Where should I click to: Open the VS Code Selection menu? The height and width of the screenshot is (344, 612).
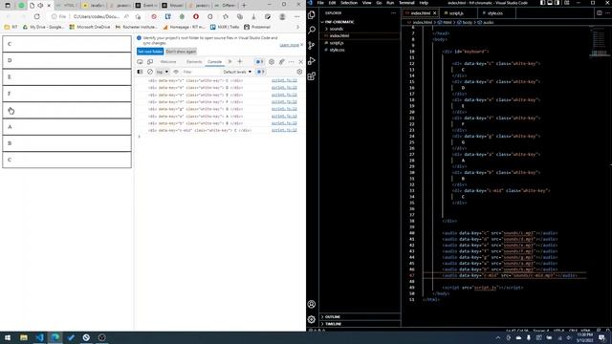[348, 3]
